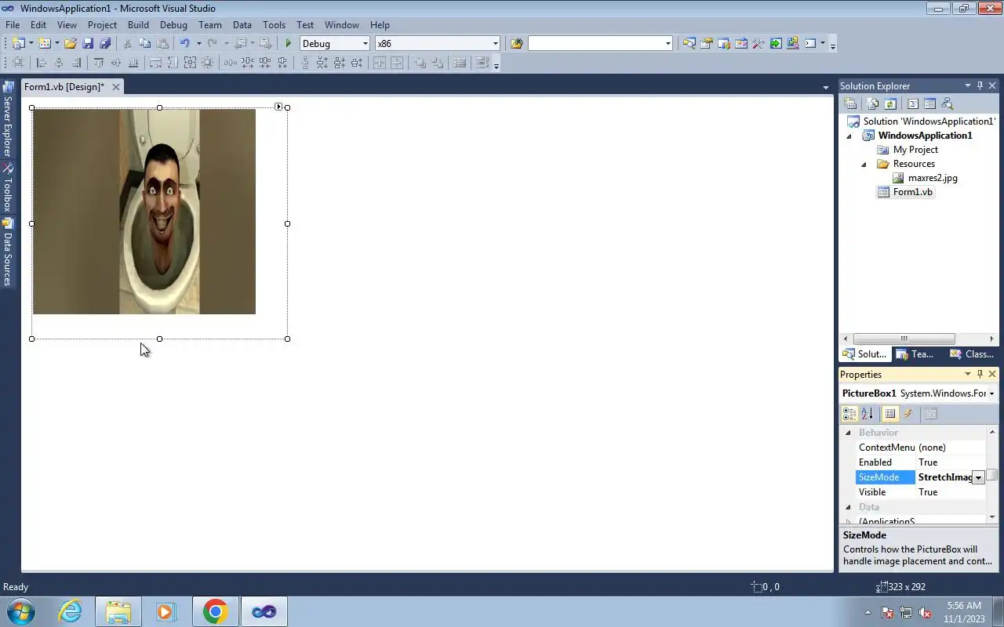The height and width of the screenshot is (627, 1004).
Task: Select My Project in Solution Explorer
Action: pyautogui.click(x=915, y=150)
